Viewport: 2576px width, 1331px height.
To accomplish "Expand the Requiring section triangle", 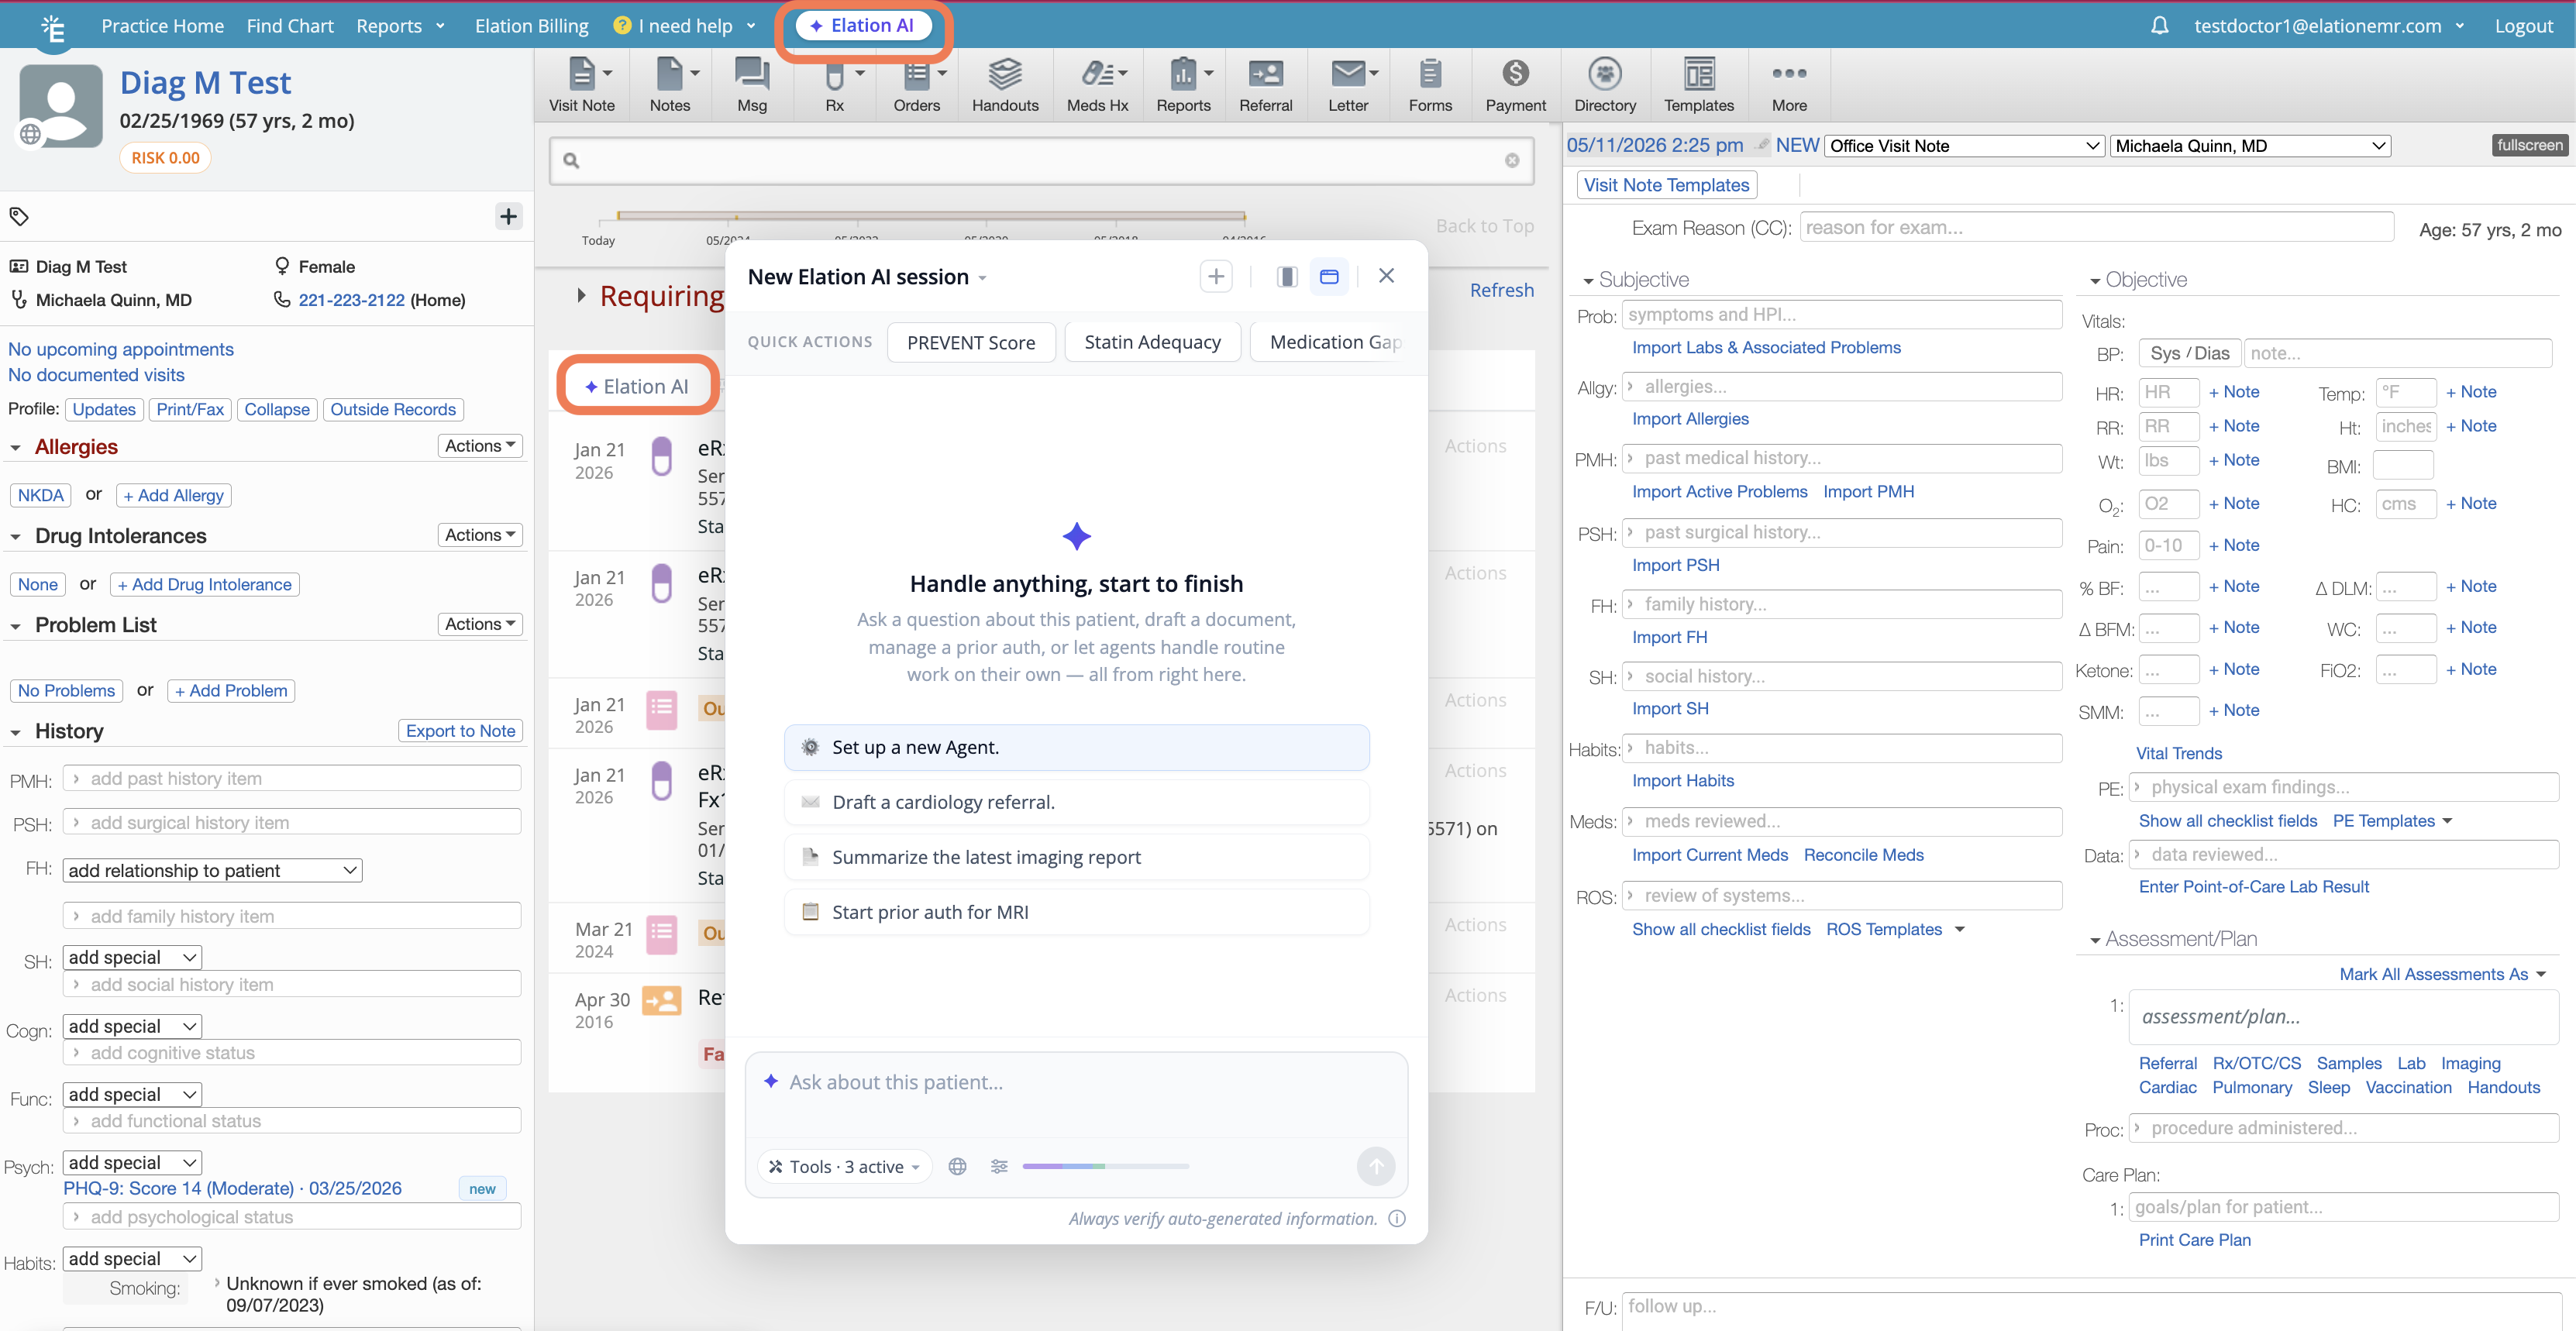I will (581, 296).
